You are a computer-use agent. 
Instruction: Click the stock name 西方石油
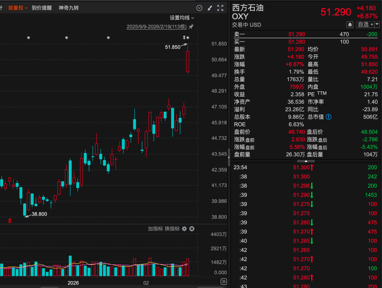click(x=248, y=8)
